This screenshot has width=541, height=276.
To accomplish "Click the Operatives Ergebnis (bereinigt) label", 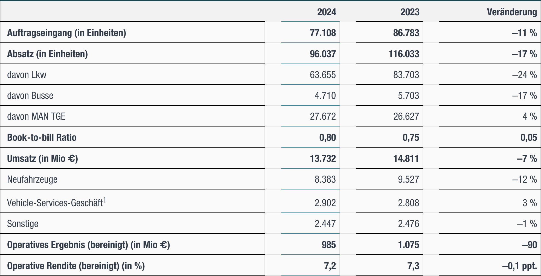I will pyautogui.click(x=88, y=245).
